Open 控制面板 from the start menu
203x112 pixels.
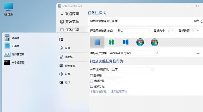67,66
